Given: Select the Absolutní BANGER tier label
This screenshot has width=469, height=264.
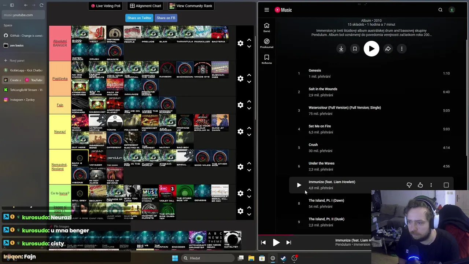Looking at the screenshot, I should click(60, 43).
